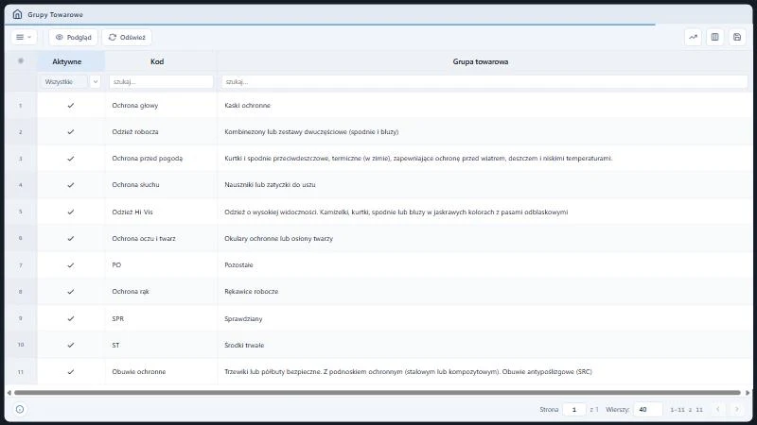The height and width of the screenshot is (425, 757).
Task: Select the ST code cell
Action: (161, 345)
